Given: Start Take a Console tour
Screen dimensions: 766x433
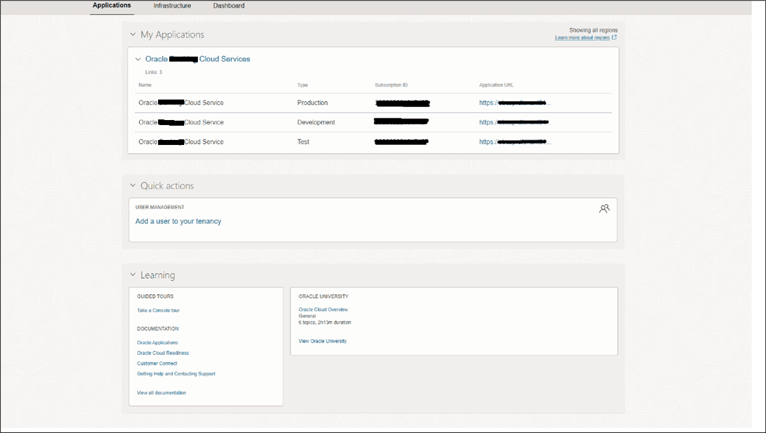Looking at the screenshot, I should 158,310.
